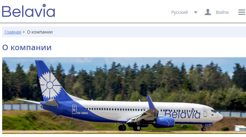Click the cornflower emblem above the logo
The width and height of the screenshot is (246, 137).
tap(44, 6)
